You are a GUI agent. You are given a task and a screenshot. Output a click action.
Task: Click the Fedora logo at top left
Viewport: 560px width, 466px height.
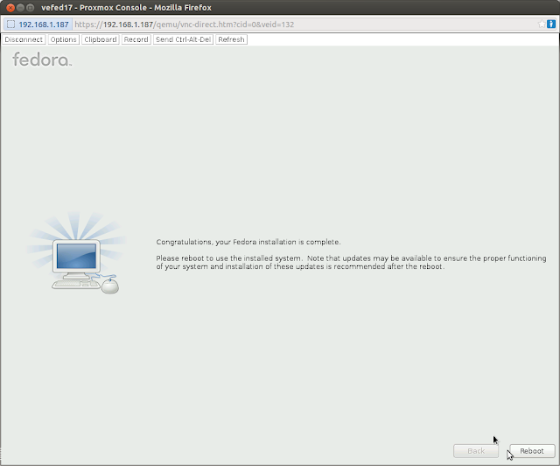[x=42, y=60]
